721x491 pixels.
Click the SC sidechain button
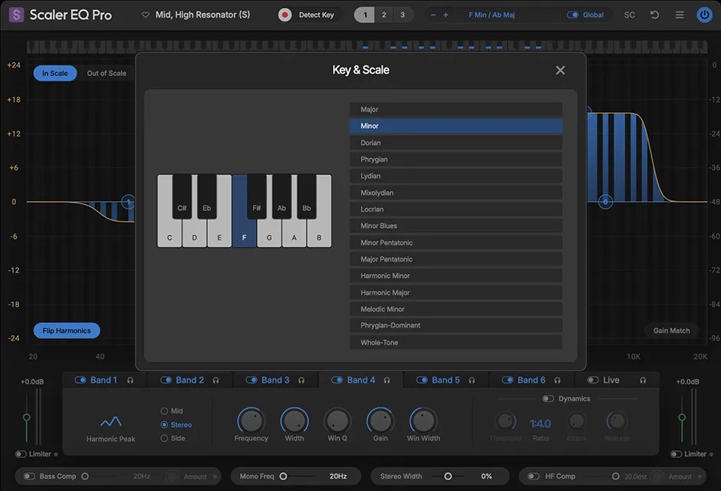click(x=630, y=15)
